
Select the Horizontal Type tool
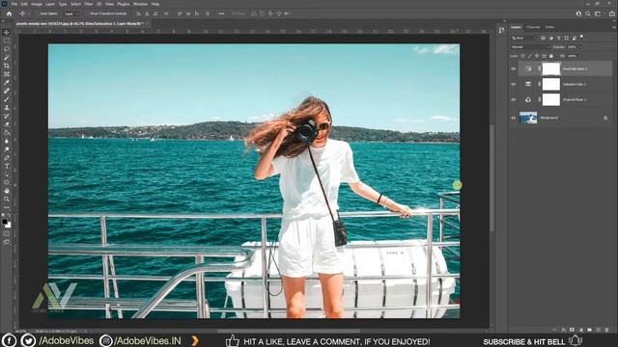coord(7,166)
